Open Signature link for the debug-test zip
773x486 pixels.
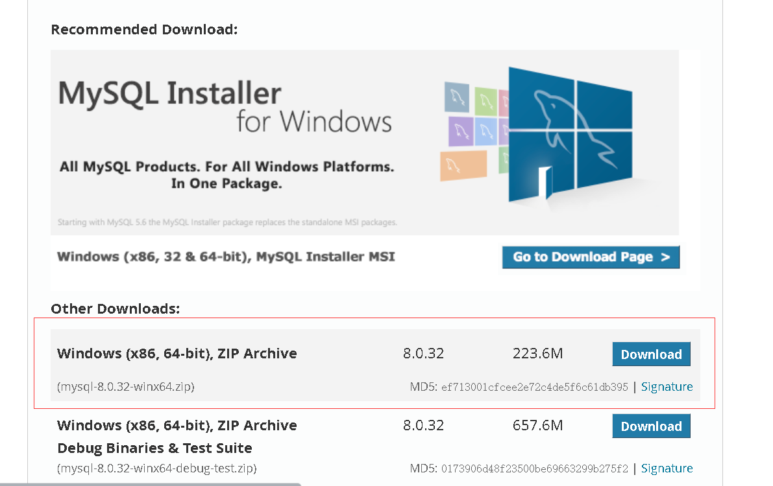point(667,469)
